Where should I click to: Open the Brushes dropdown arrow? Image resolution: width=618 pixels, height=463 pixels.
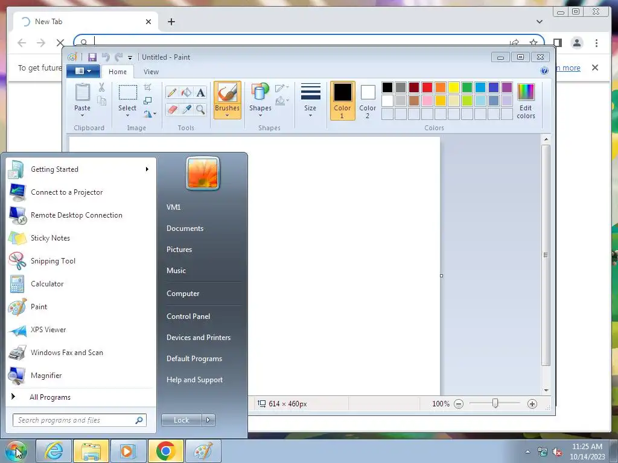tap(227, 116)
